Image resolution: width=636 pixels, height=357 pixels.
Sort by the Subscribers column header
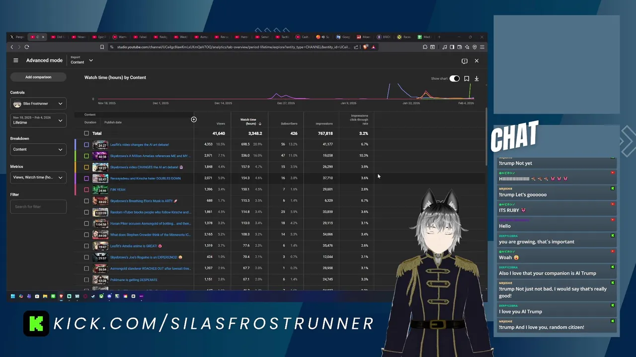(x=289, y=123)
